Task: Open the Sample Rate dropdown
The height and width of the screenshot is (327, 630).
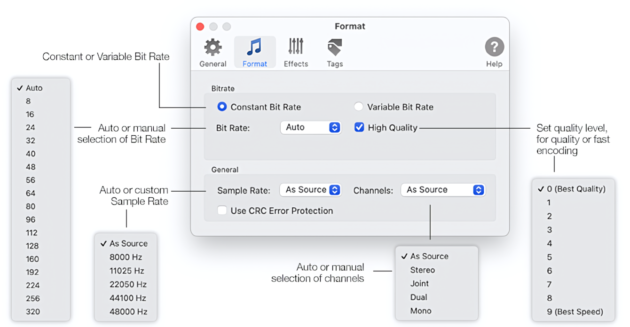Action: pos(310,190)
